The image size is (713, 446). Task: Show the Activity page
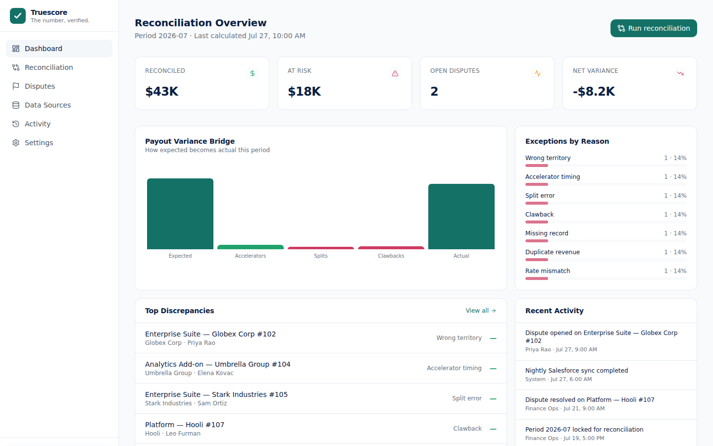(59, 124)
